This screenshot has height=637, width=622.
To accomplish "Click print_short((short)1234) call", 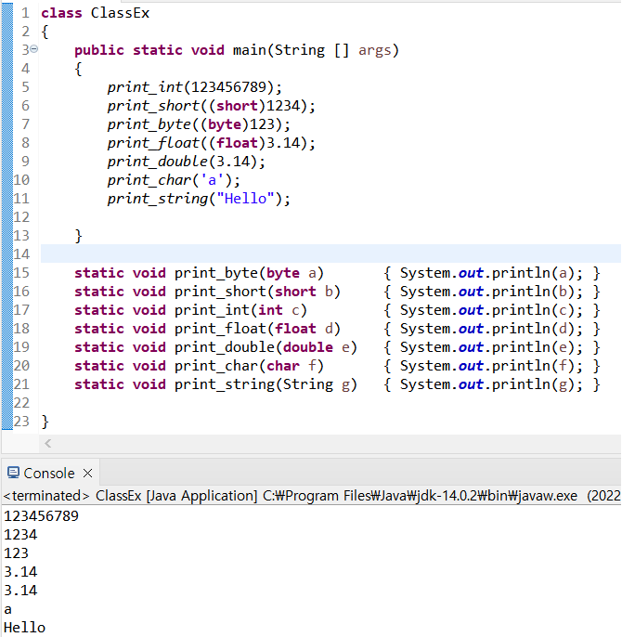I will pyautogui.click(x=212, y=106).
